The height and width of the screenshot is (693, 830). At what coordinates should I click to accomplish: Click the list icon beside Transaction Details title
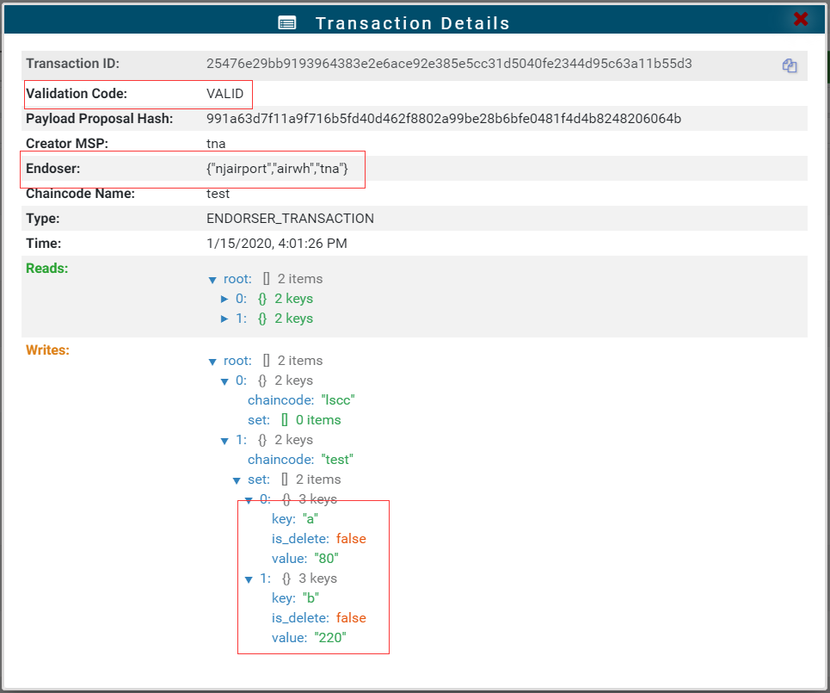click(x=287, y=23)
